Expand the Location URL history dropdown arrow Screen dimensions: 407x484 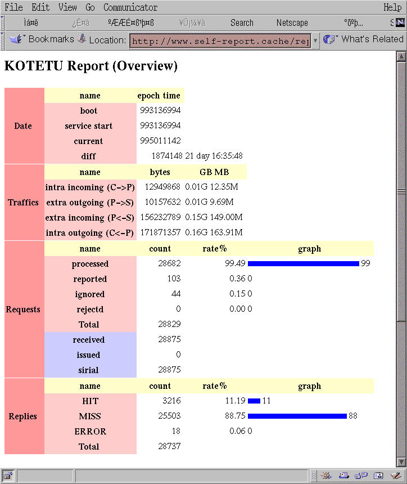315,40
